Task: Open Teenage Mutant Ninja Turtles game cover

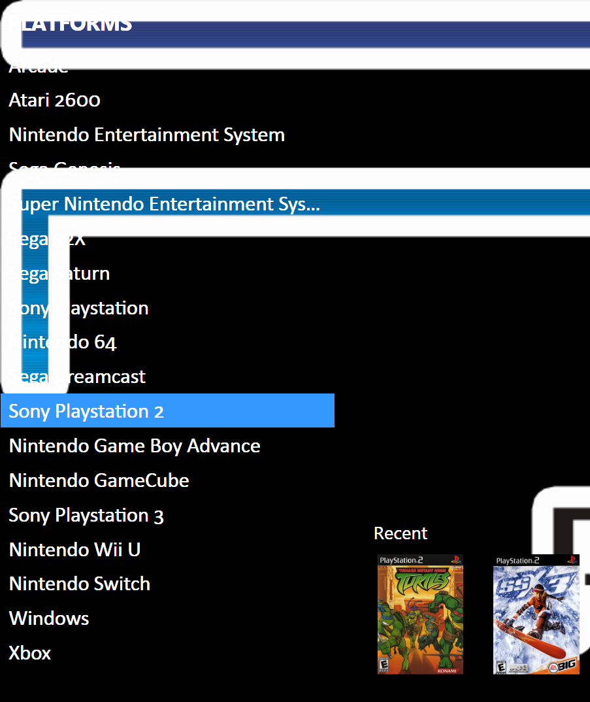Action: [420, 614]
